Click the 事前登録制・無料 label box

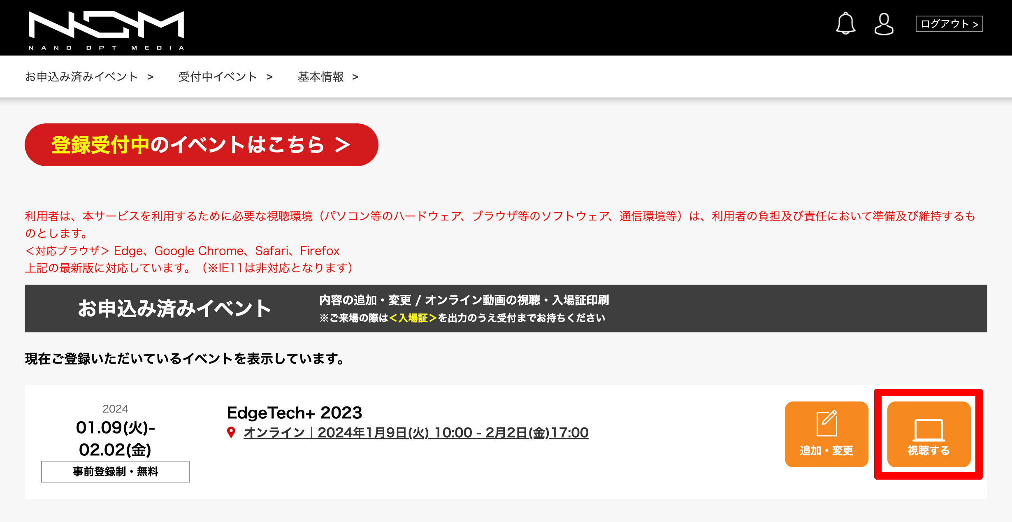click(x=116, y=471)
